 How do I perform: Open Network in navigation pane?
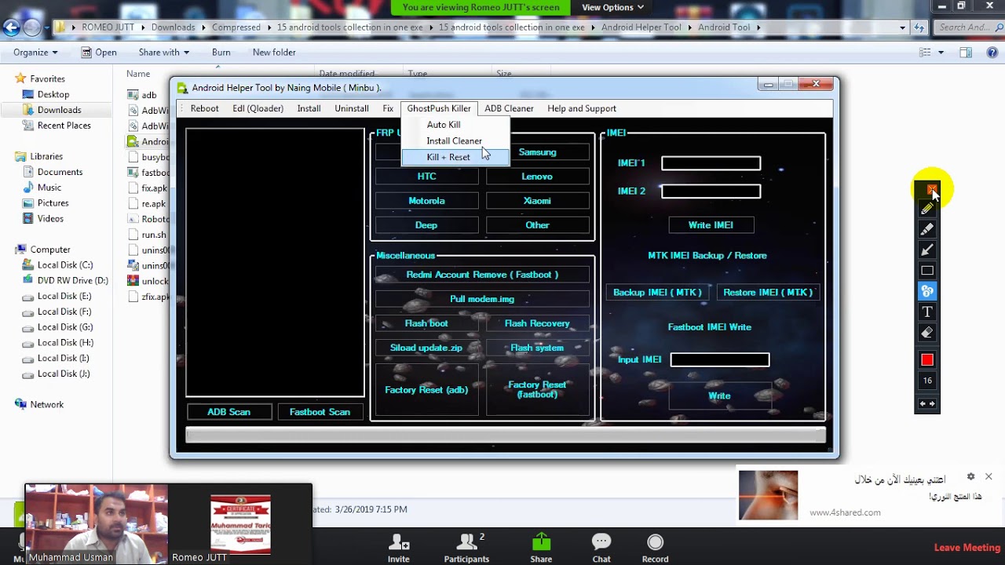[x=46, y=404]
